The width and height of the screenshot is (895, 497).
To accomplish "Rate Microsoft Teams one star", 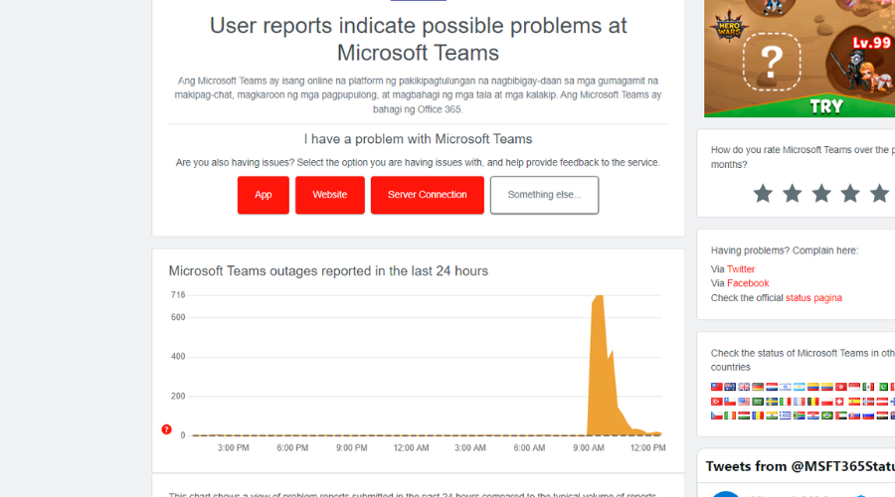I will tap(763, 194).
